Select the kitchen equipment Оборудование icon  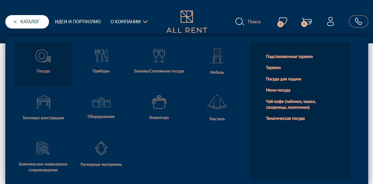coord(101,103)
